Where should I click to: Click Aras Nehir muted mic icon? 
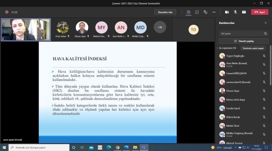point(264,64)
